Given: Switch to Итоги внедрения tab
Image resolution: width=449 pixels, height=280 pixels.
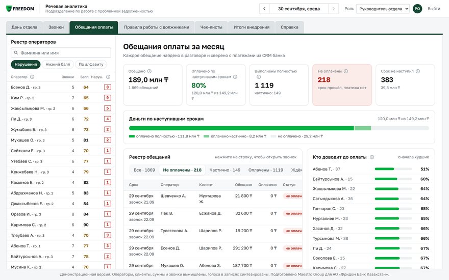Looking at the screenshot, I should tap(252, 27).
